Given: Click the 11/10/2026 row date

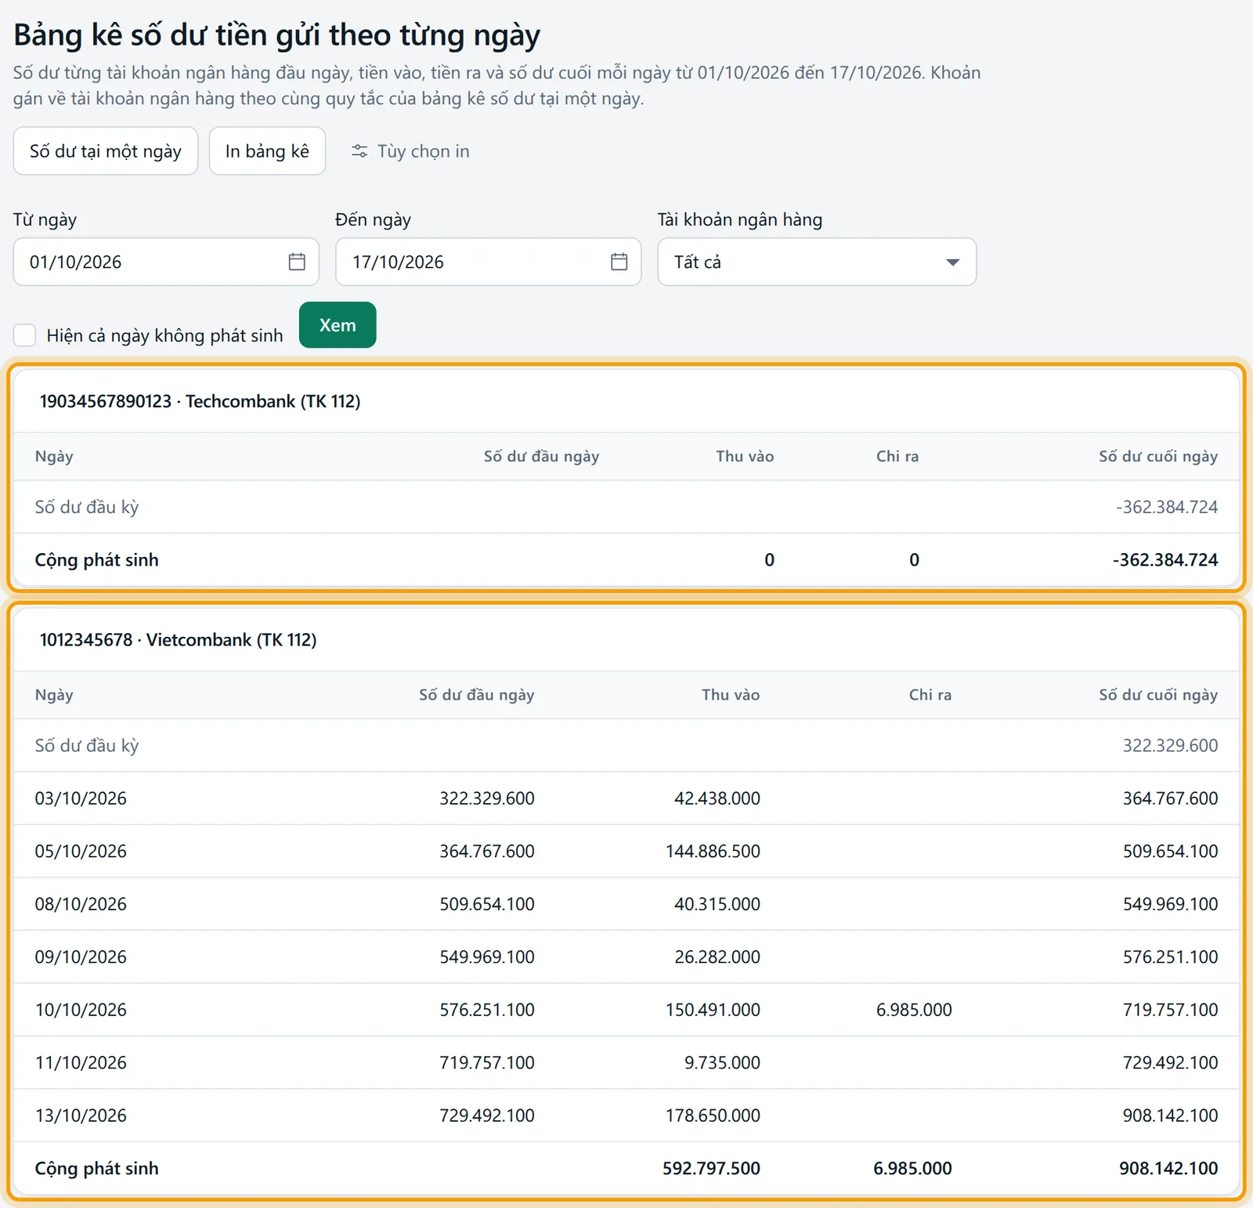Looking at the screenshot, I should coord(81,1063).
